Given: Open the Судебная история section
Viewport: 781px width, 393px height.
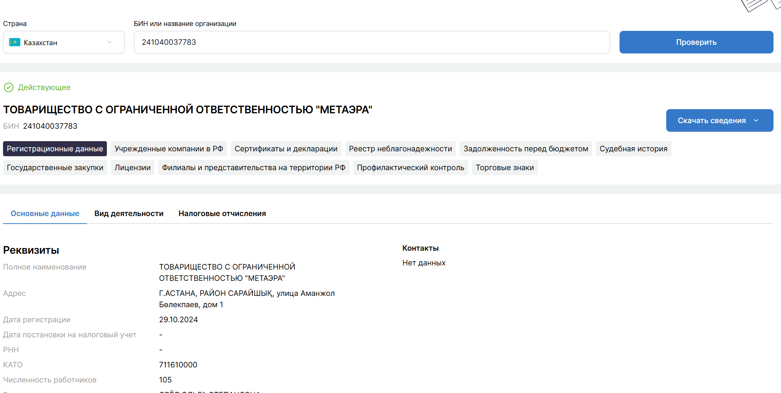Looking at the screenshot, I should pyautogui.click(x=633, y=149).
